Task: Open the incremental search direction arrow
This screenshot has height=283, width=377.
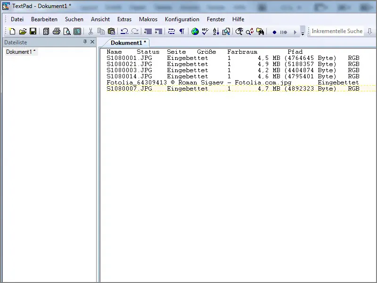Action: pyautogui.click(x=369, y=31)
